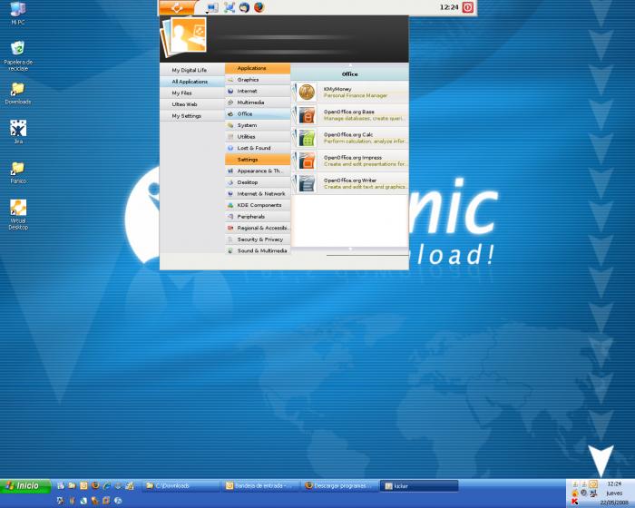This screenshot has height=508, width=635.
Task: Open Peripherals settings
Action: [258, 216]
